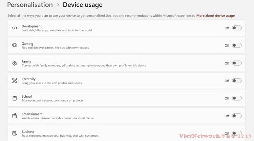The width and height of the screenshot is (254, 141).
Task: Click the Family people icon
Action: (x=15, y=63)
